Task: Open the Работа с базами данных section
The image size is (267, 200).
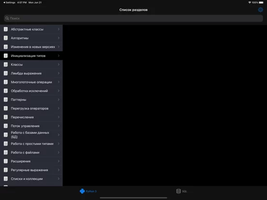Action: [31, 135]
